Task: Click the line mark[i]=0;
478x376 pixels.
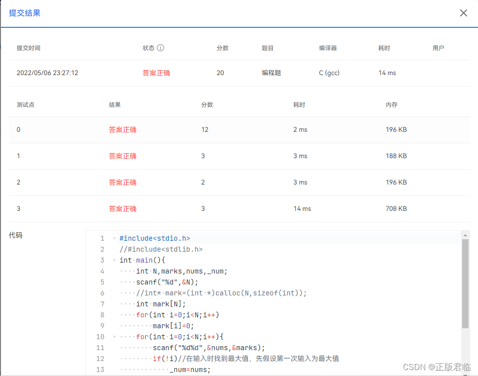Action: [x=173, y=326]
